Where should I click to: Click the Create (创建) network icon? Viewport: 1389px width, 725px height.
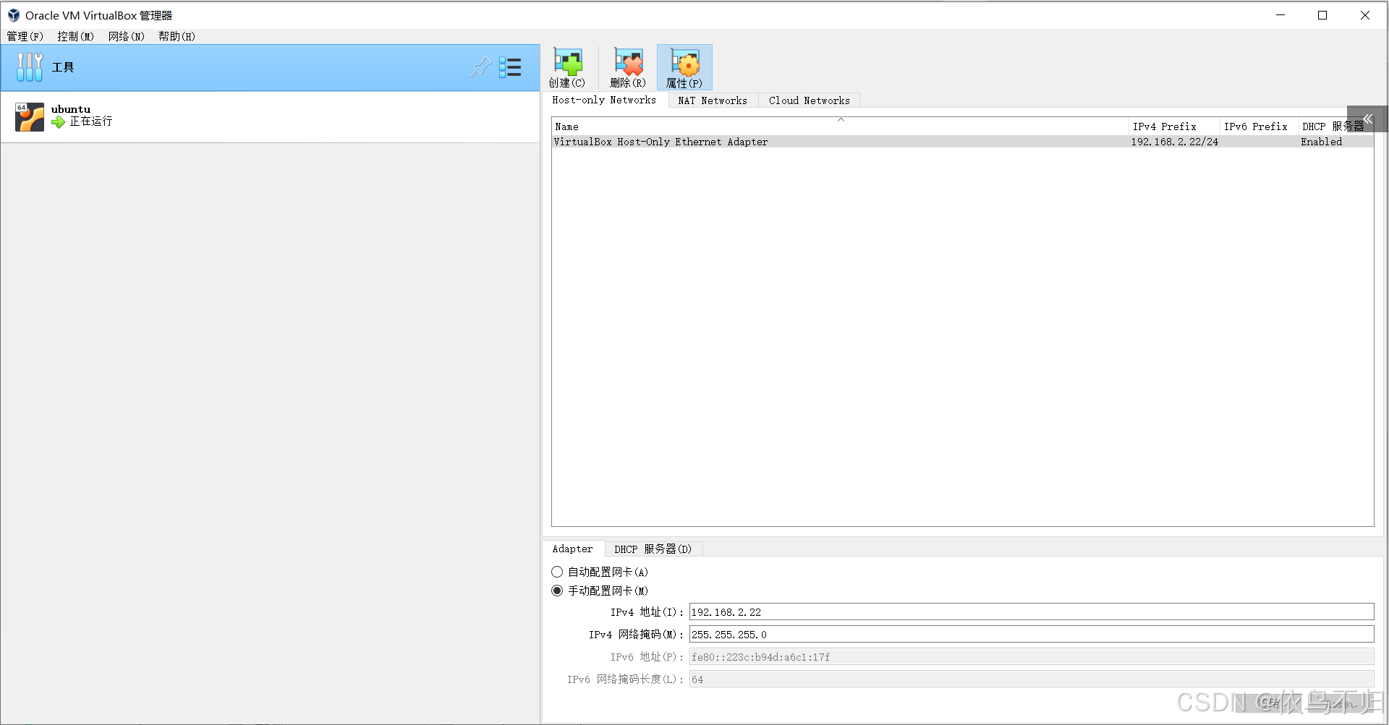click(567, 62)
